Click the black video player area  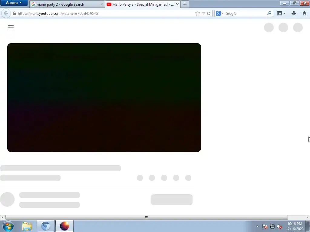point(104,98)
